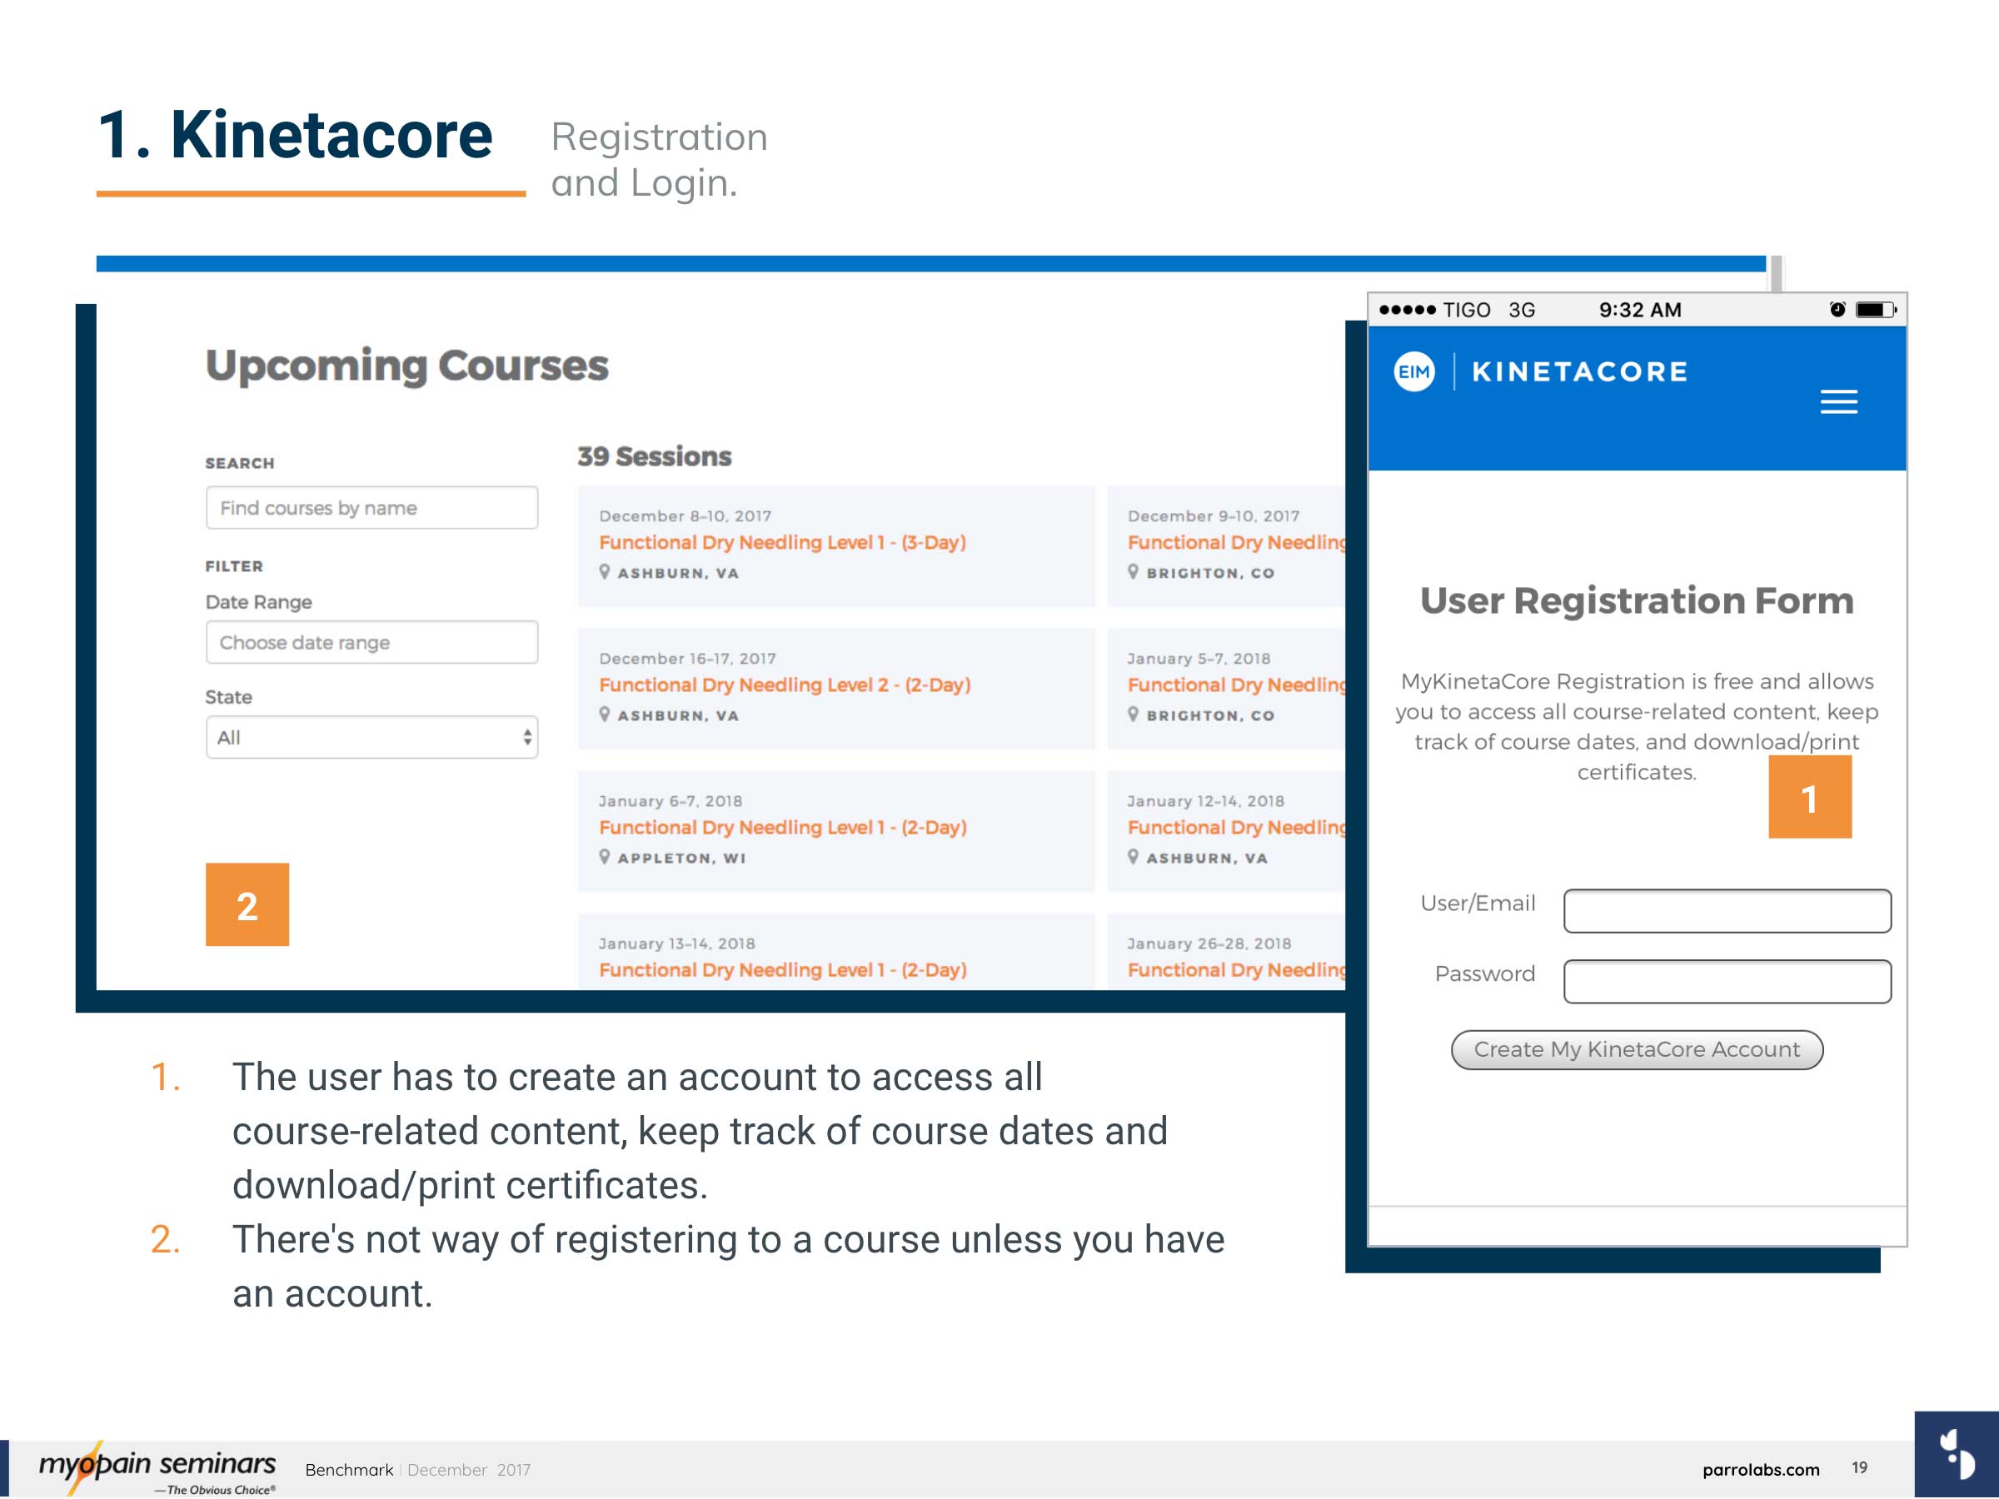The image size is (1999, 1499).
Task: Focus the User/Email input field
Action: 1726,910
